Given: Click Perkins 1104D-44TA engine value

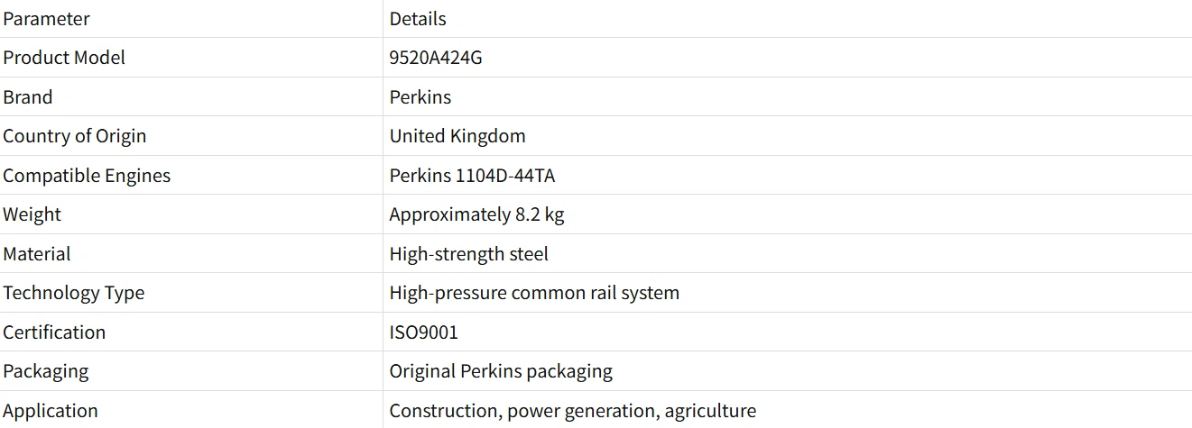Looking at the screenshot, I should pos(472,176).
